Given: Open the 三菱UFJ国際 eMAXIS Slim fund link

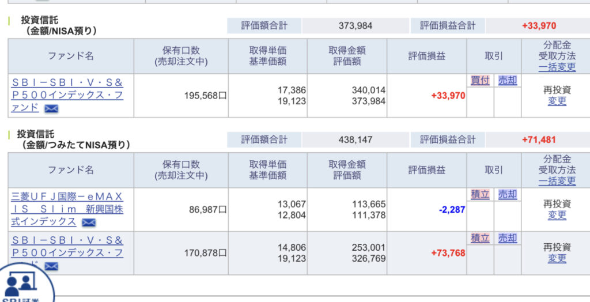Looking at the screenshot, I should click(67, 209).
